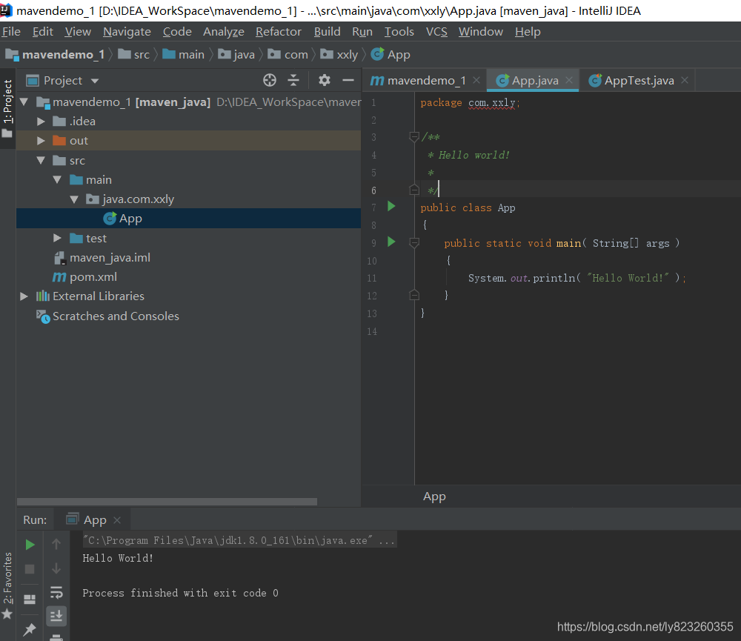Expand External Libraries
Viewport: 741px width, 641px height.
coord(24,296)
